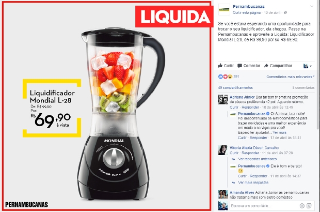Click Ver mais in Pernambucanas reply

(x=280, y=133)
